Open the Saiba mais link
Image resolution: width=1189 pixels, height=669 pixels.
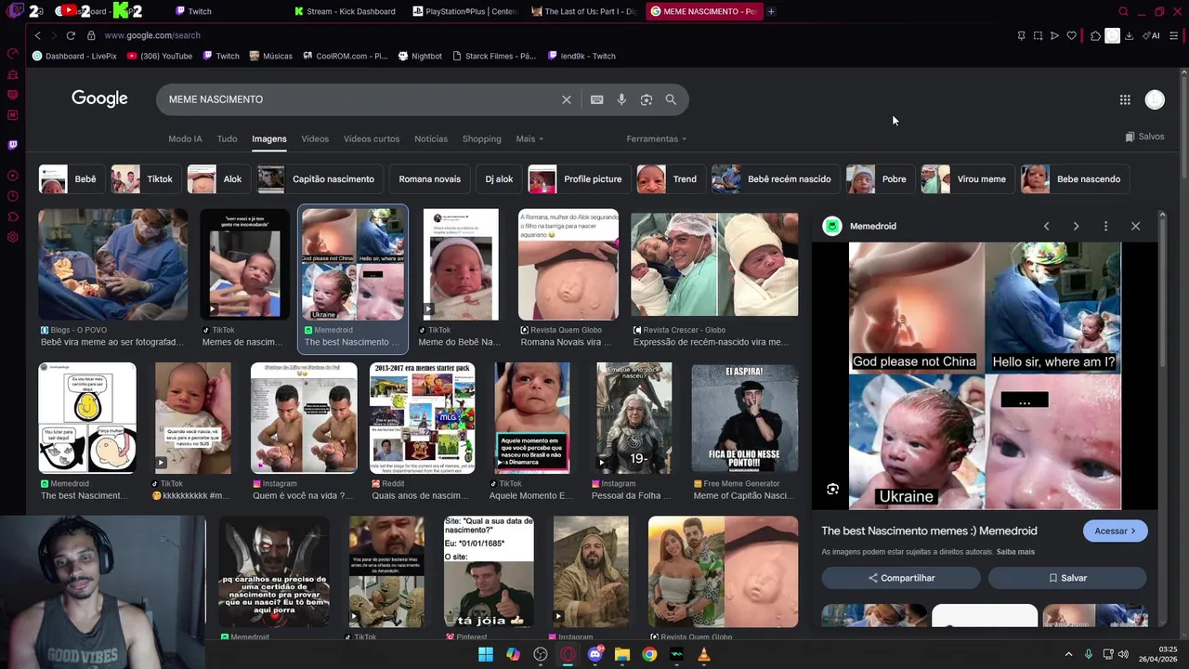pyautogui.click(x=1015, y=552)
